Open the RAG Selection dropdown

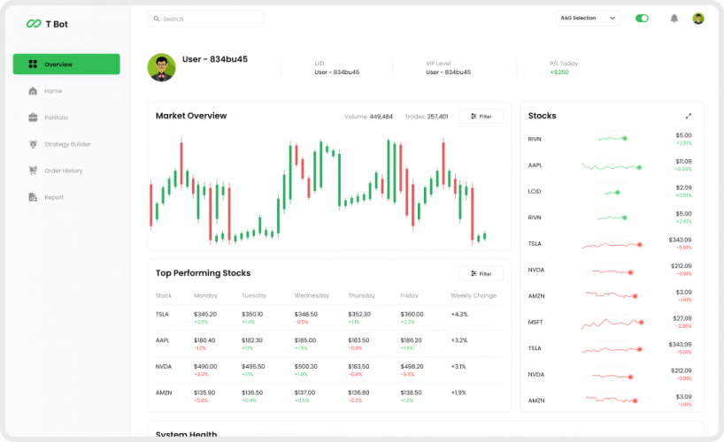(588, 18)
